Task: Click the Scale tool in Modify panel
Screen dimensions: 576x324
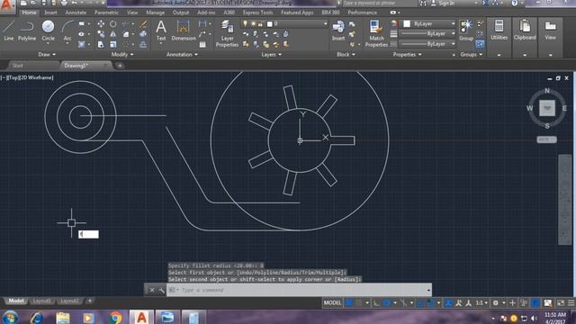Action: pyautogui.click(x=113, y=44)
